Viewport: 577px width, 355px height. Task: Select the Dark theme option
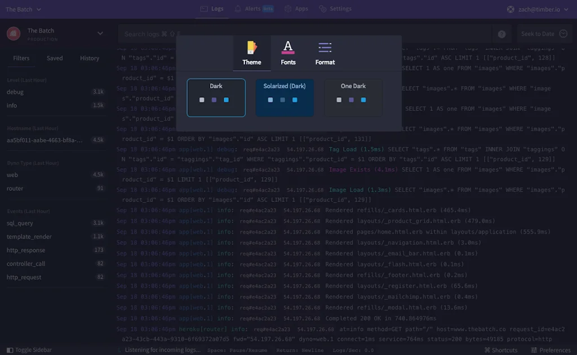click(x=216, y=98)
